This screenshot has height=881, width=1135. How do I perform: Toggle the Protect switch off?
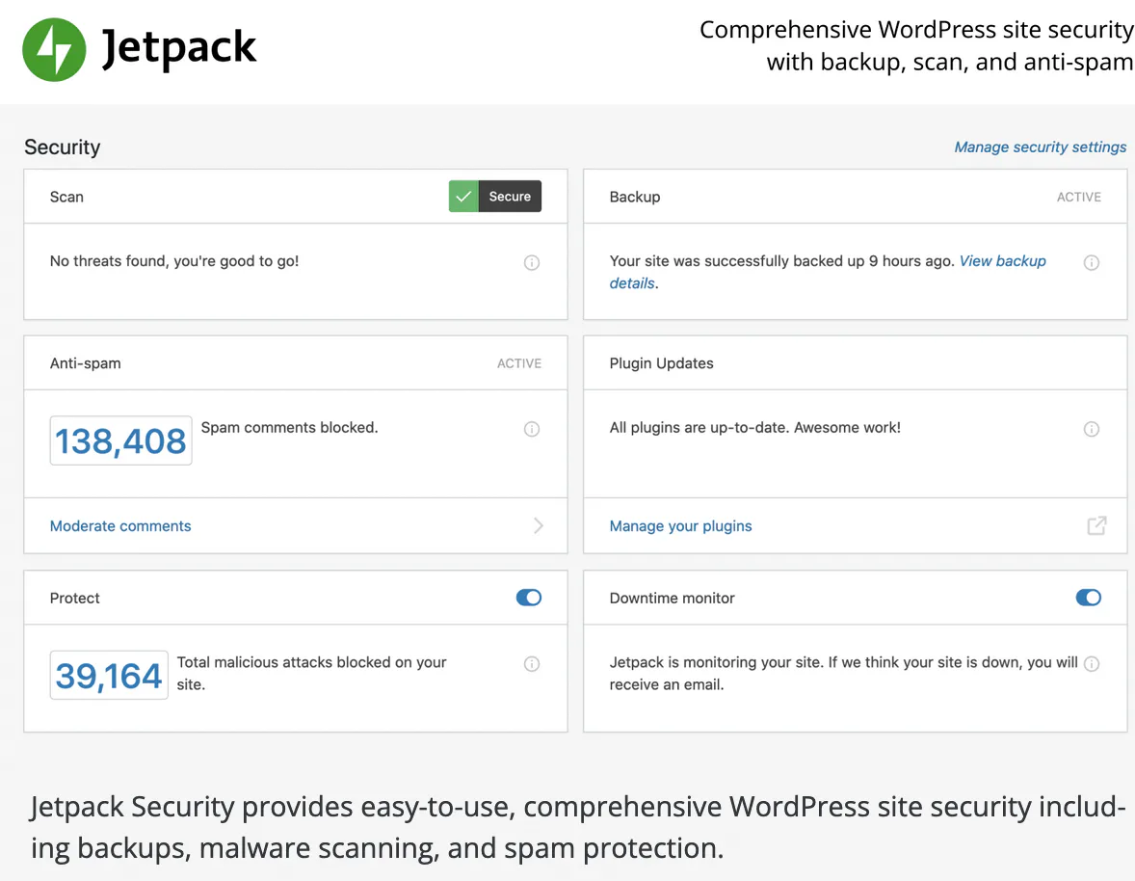pos(528,598)
